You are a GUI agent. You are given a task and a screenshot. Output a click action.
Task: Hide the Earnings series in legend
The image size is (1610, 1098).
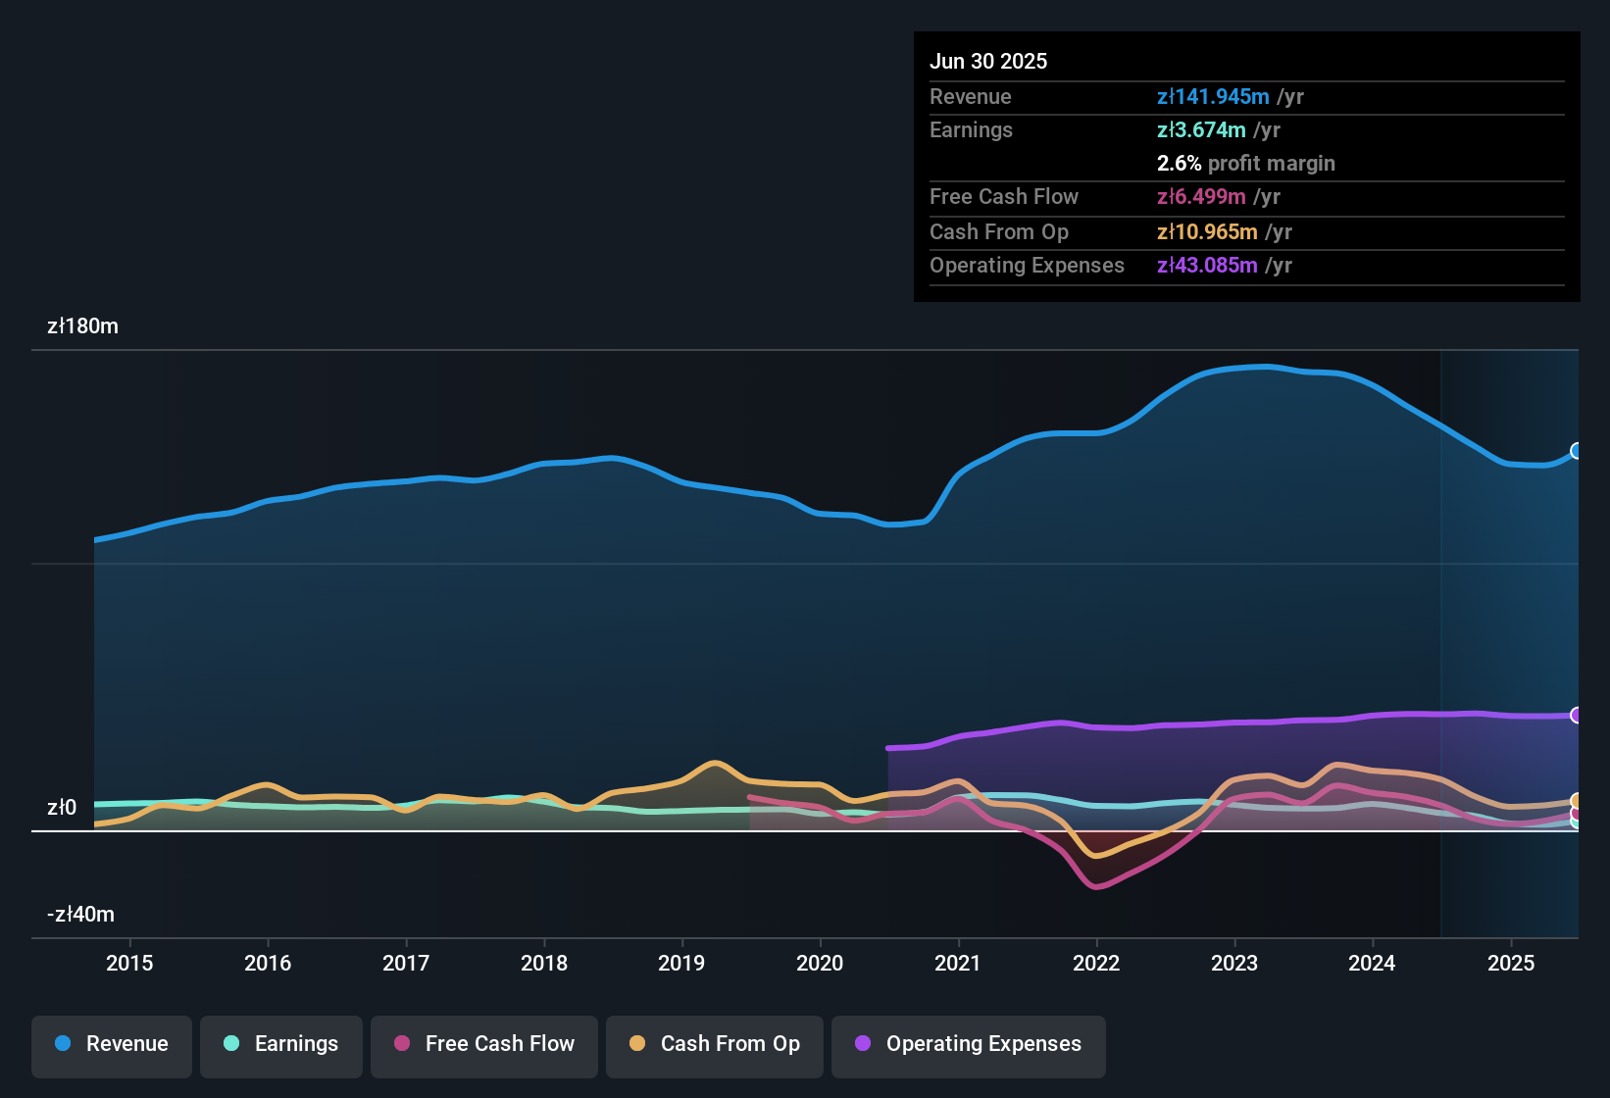(x=281, y=1045)
